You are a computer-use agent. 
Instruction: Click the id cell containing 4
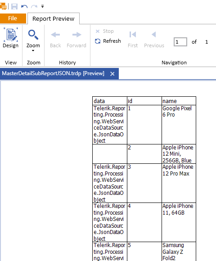point(144,222)
